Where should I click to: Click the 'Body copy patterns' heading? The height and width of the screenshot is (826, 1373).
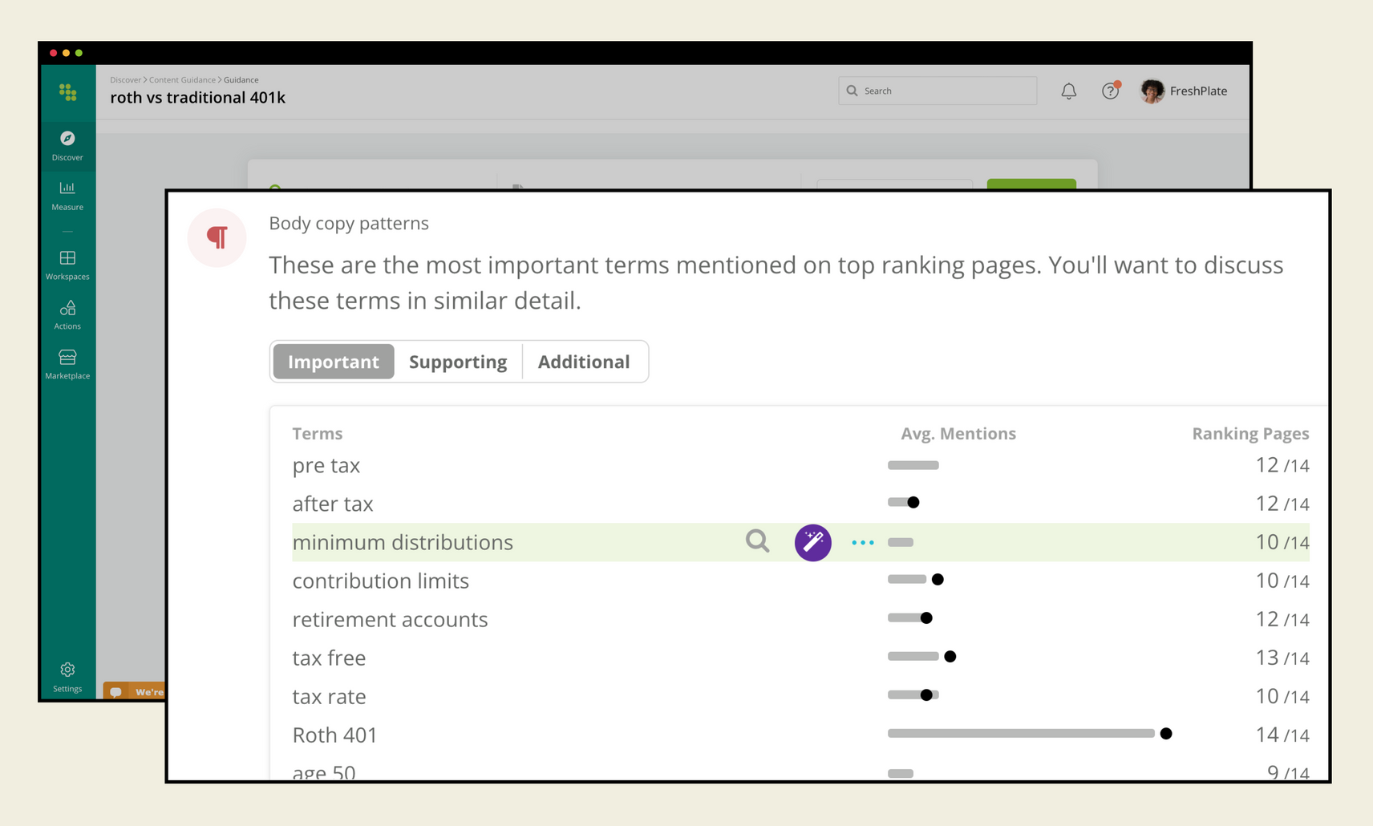349,224
